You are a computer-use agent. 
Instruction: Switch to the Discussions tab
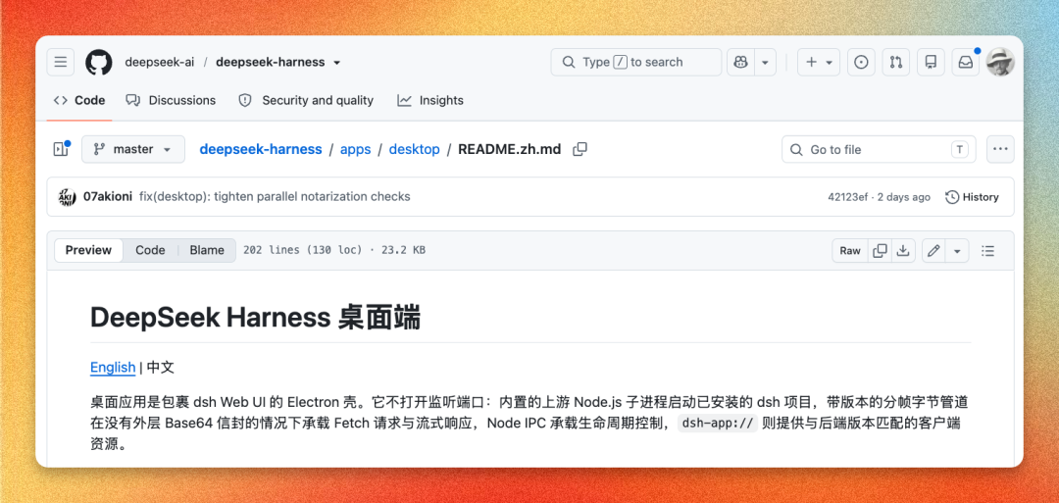coord(171,101)
